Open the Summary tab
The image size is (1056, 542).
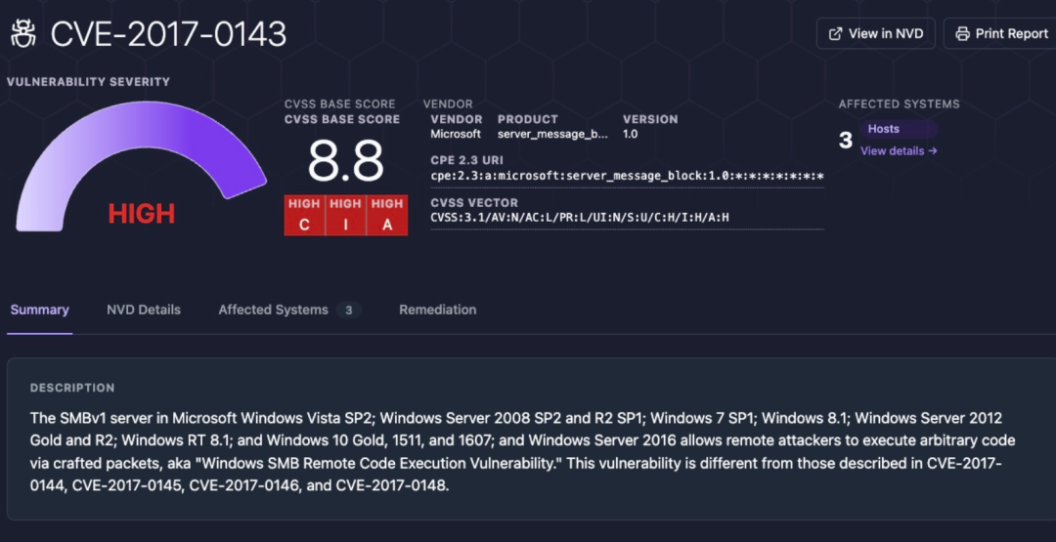[x=40, y=310]
